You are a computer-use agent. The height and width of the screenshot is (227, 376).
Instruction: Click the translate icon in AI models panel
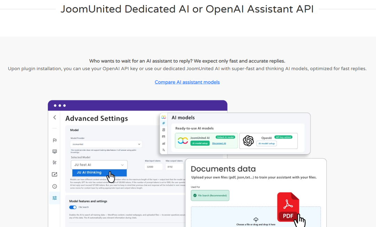click(164, 150)
